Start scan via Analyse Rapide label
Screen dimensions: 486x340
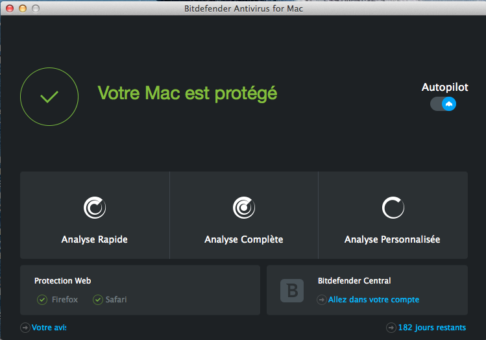[x=95, y=239]
